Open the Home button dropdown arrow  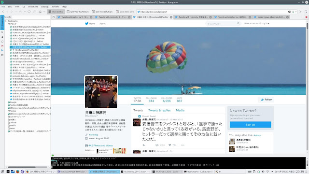click(44, 12)
